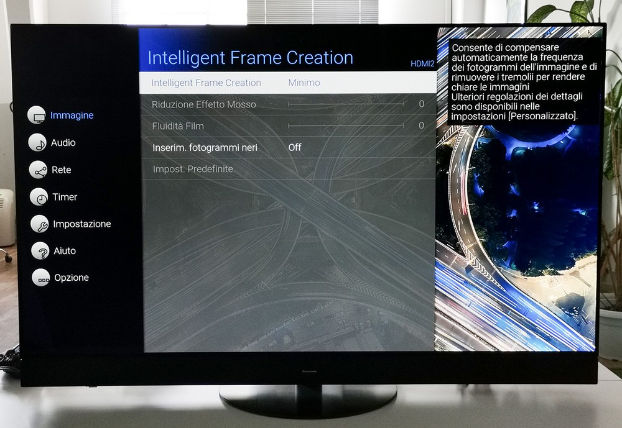Image resolution: width=622 pixels, height=428 pixels.
Task: Adjust the Riduzione Effetto Mosso slider
Action: [x=346, y=104]
